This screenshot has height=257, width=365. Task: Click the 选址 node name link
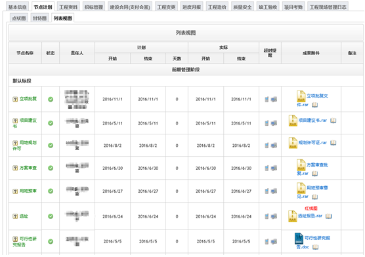[x=24, y=216]
